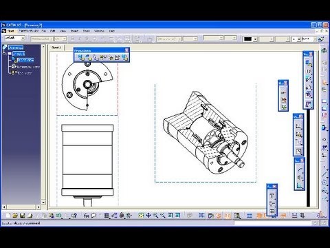The width and height of the screenshot is (330, 248).
Task: Close the small floating toolbar containing the Text tool
Action: [x=274, y=187]
